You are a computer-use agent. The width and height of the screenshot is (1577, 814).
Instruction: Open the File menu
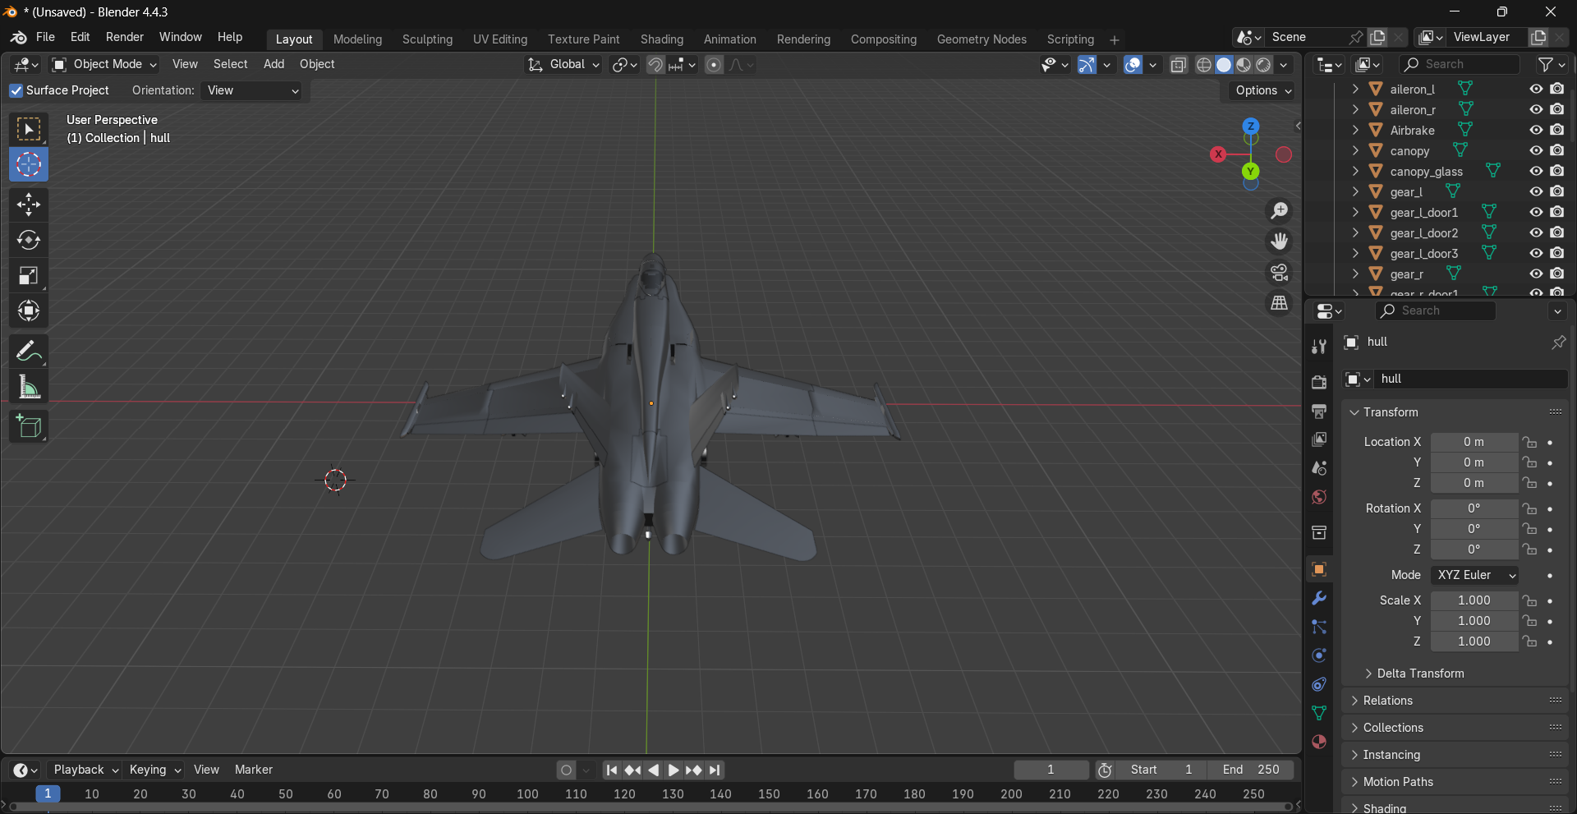click(46, 37)
